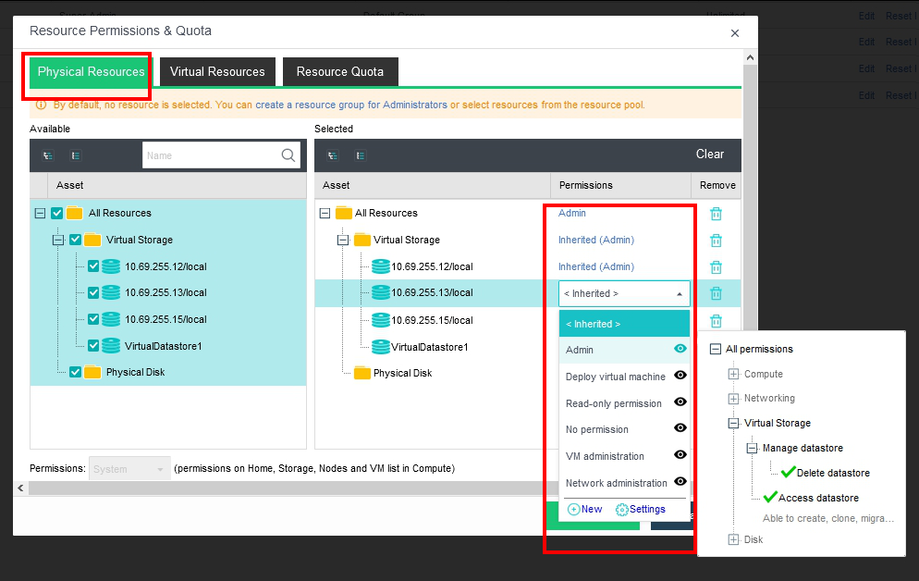Open the < Inherited > permissions dropdown
The height and width of the screenshot is (581, 919).
624,293
